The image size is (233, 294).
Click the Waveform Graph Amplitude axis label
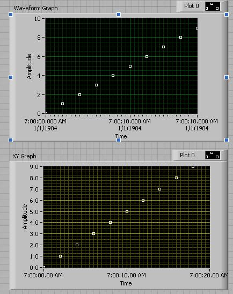[29, 67]
